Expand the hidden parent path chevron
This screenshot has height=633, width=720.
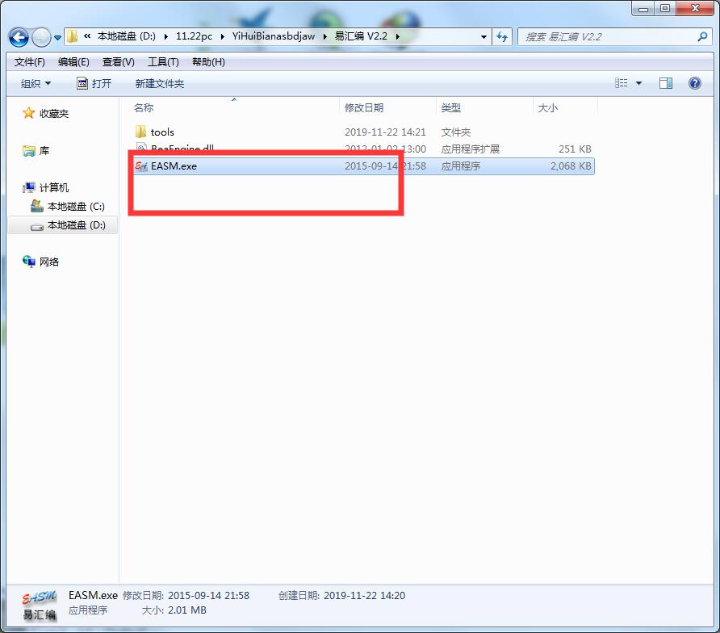pyautogui.click(x=87, y=36)
